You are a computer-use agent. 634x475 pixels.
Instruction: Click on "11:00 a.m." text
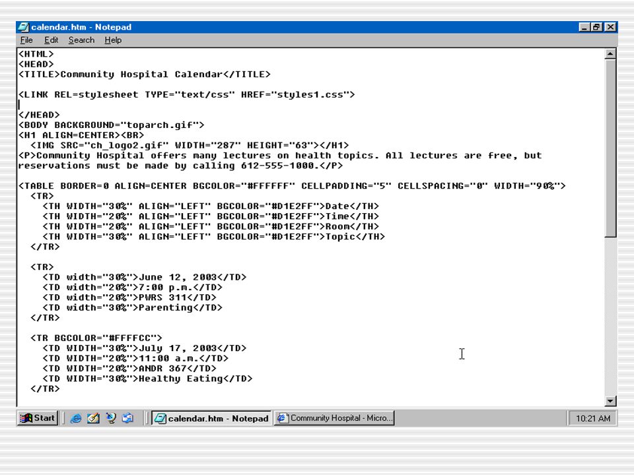click(168, 358)
